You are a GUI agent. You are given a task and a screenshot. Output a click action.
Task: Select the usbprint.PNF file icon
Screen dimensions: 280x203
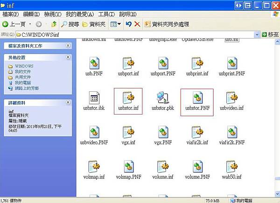coord(232,63)
